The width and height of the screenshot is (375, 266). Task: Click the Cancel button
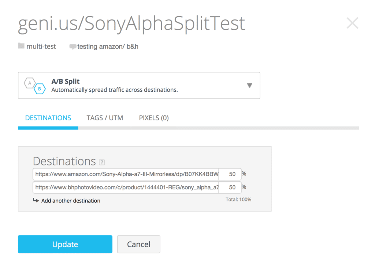(139, 244)
